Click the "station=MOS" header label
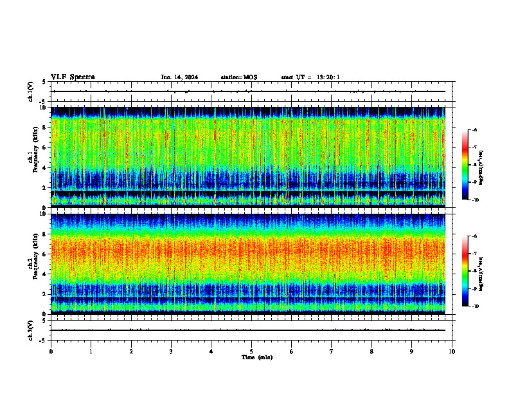Viewport: 509px width, 394px height. (x=239, y=77)
